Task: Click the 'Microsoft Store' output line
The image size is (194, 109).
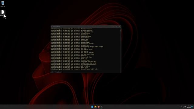Action: click(x=70, y=45)
